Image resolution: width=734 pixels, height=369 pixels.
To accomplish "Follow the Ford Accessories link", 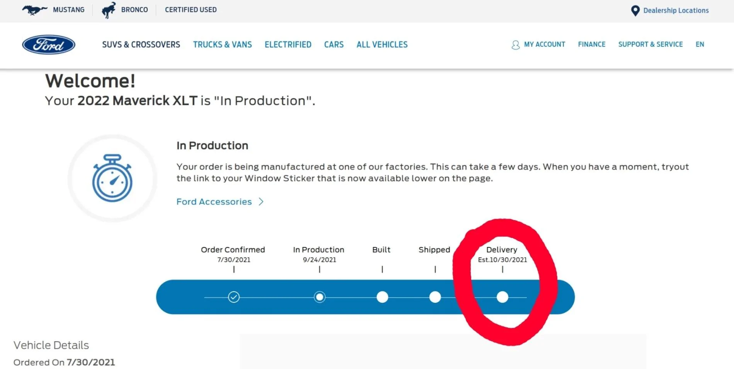I will click(x=214, y=202).
